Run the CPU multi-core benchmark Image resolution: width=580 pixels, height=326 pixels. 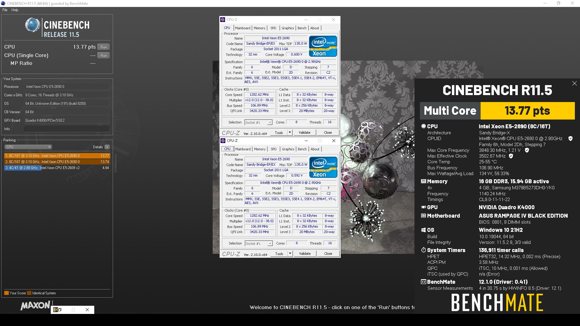coord(104,47)
